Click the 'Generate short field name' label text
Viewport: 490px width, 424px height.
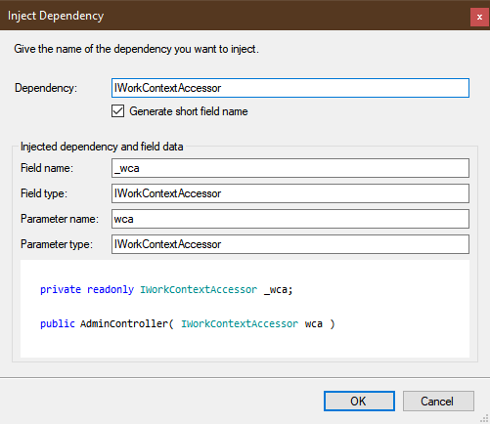pos(189,111)
